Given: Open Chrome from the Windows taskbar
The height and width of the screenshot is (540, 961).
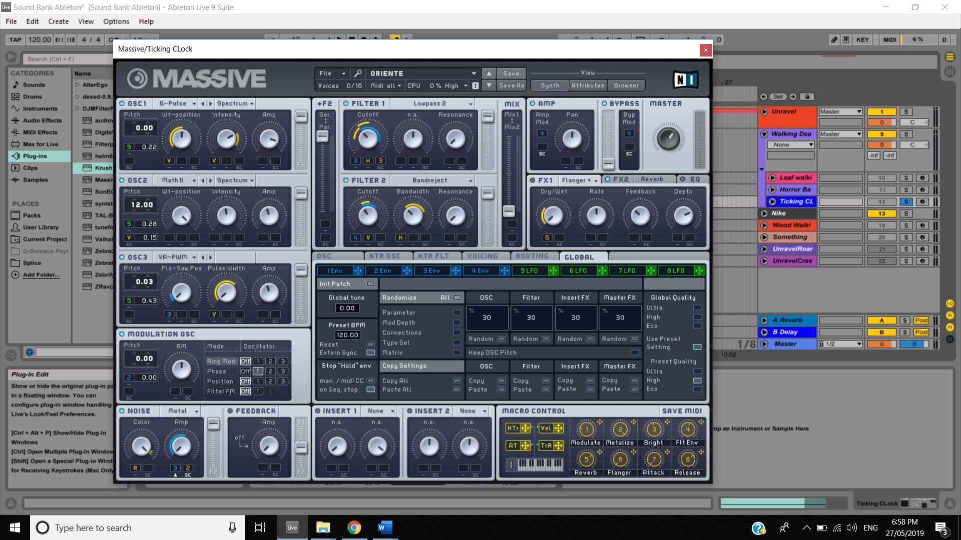Looking at the screenshot, I should coord(354,527).
